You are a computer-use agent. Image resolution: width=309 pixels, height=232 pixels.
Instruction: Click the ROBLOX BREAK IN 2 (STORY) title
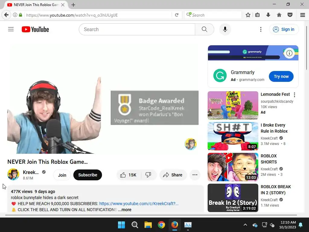point(276,190)
